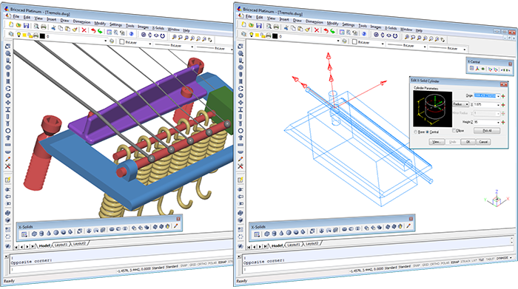Screen dimensions: 518x289
Task: Click the OK button in Edit X-Solid Cylinder
Action: [468, 141]
